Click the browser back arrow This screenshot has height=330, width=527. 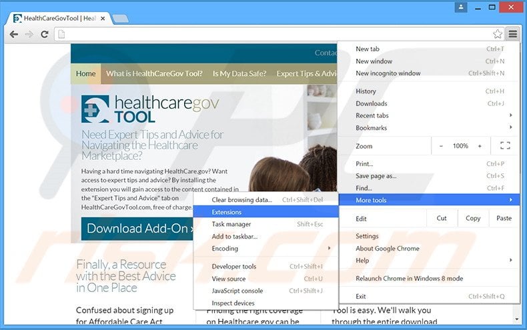tap(14, 34)
